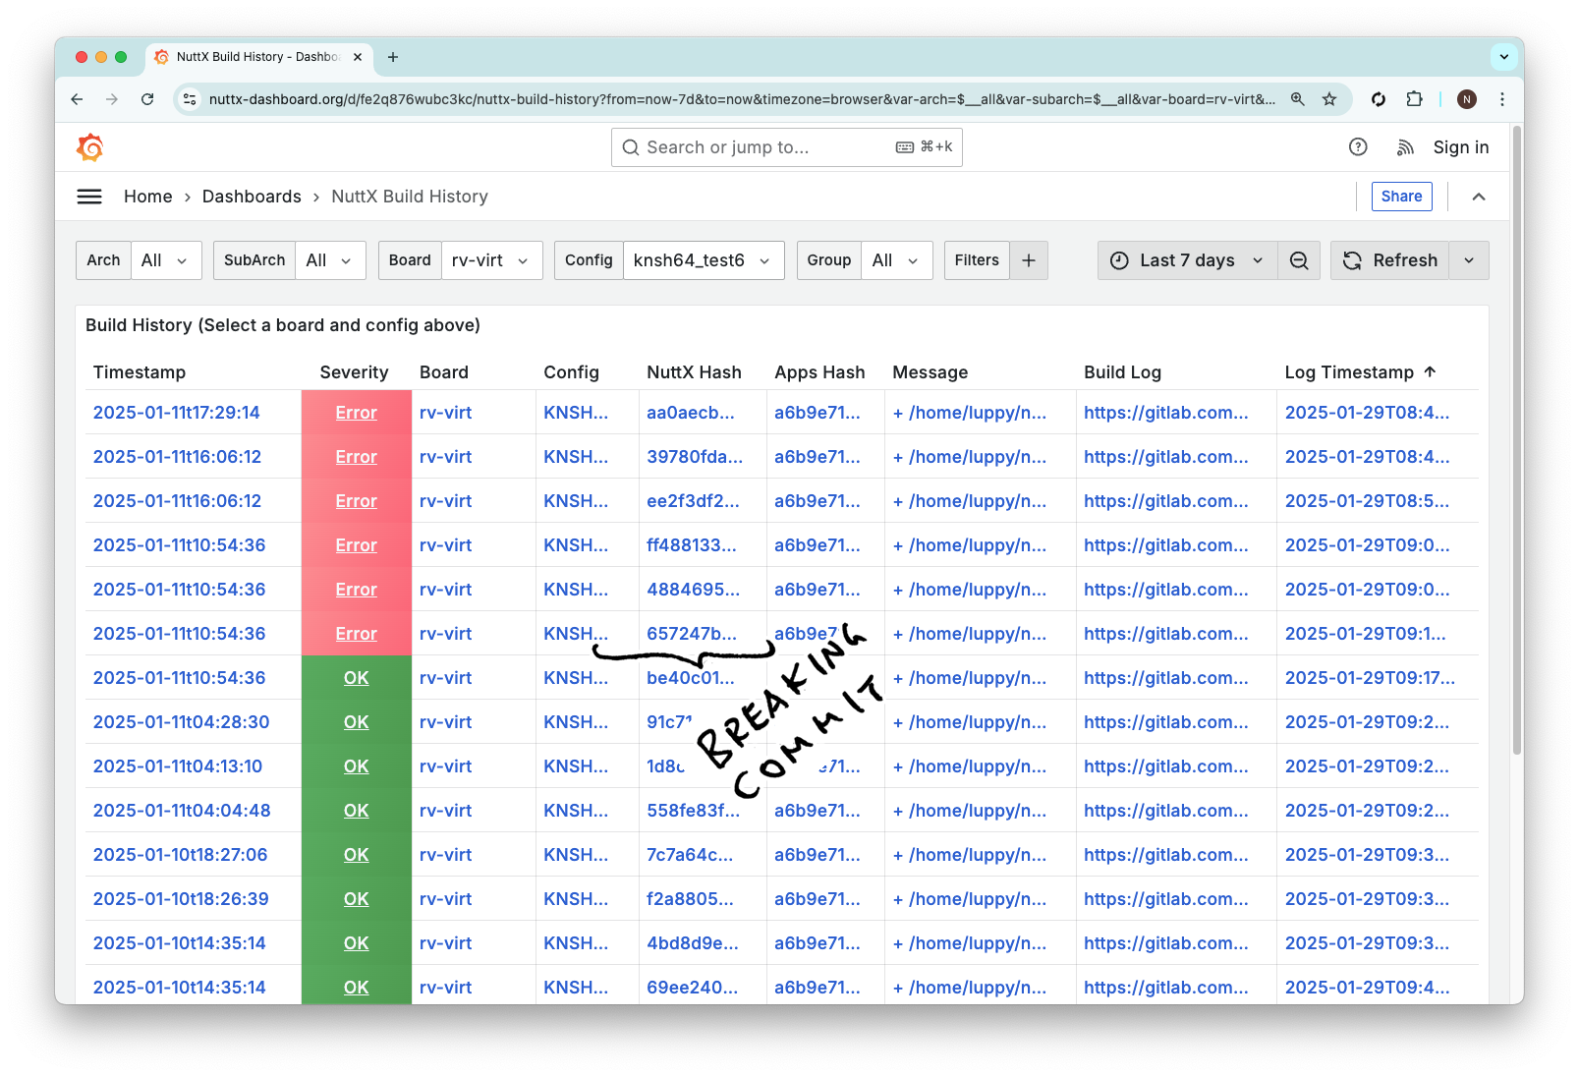
Task: Open the browser extensions puzzle icon
Action: [1414, 99]
